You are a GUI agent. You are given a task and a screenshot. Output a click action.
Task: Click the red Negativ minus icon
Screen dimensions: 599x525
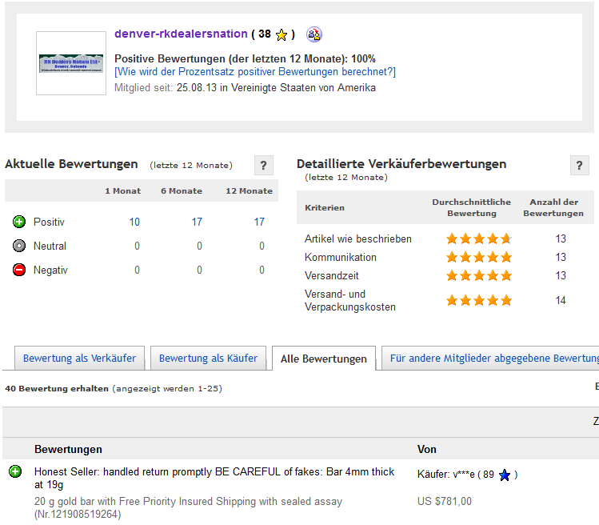pyautogui.click(x=19, y=270)
